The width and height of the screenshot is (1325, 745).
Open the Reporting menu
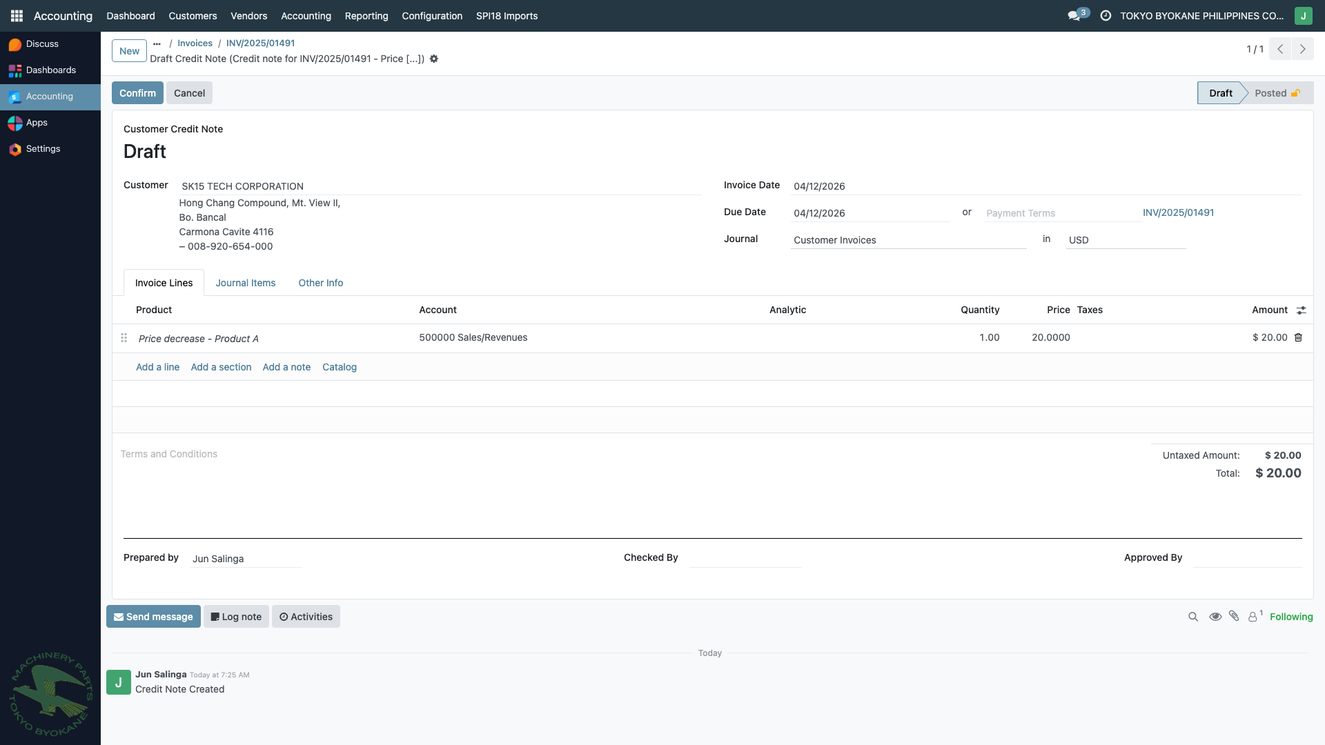(366, 16)
